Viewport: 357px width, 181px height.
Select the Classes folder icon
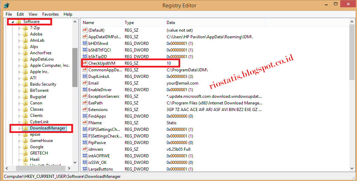point(25,109)
